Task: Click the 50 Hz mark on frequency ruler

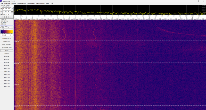Action: (76, 16)
